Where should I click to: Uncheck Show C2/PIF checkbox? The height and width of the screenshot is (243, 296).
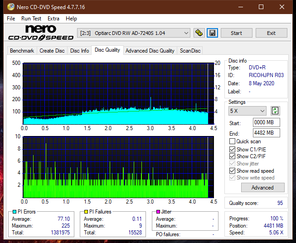click(x=232, y=156)
